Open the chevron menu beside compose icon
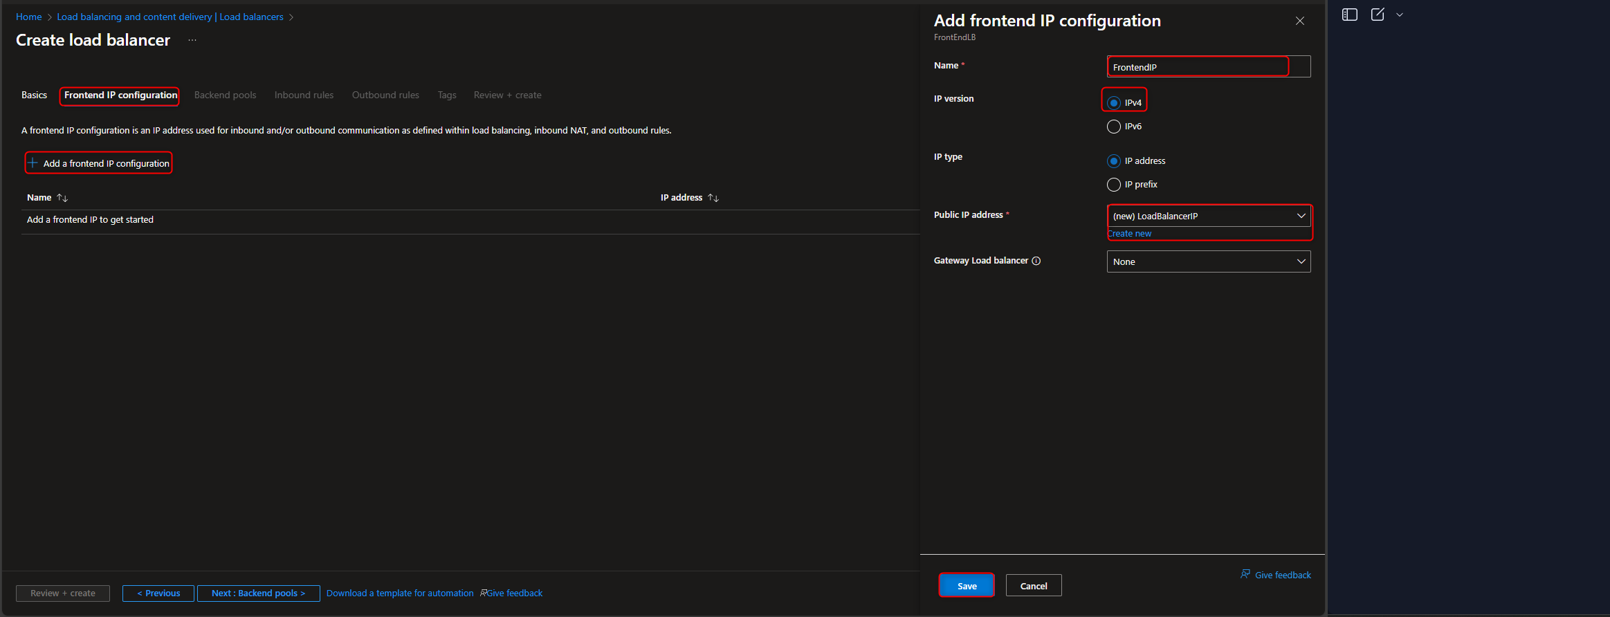The width and height of the screenshot is (1610, 617). pyautogui.click(x=1400, y=15)
